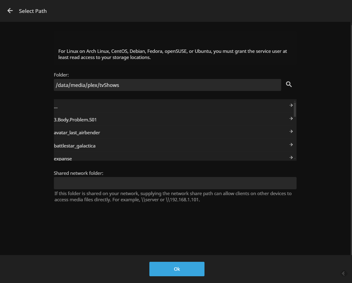The image size is (352, 283).
Task: Click the back arrow beside Select Path
Action: coord(10,11)
